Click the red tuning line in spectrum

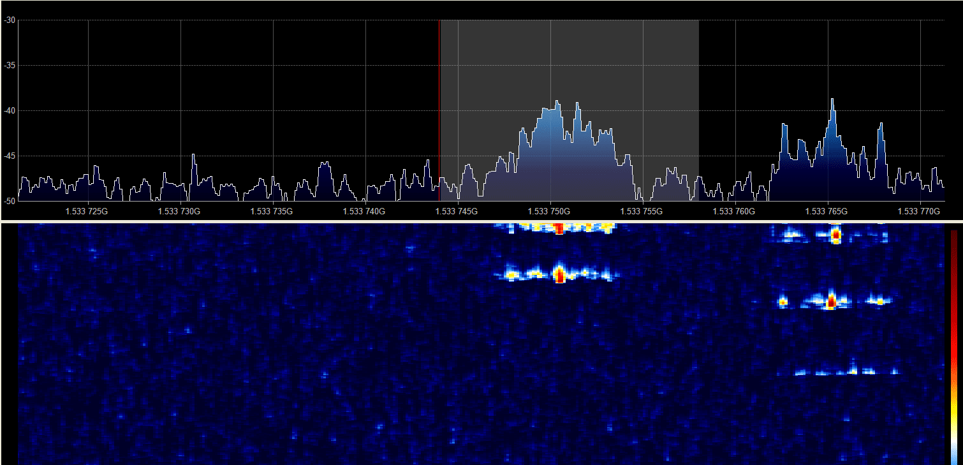(x=439, y=110)
